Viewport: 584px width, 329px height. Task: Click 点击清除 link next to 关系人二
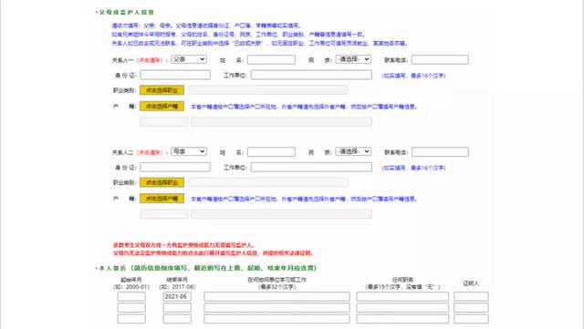click(150, 152)
